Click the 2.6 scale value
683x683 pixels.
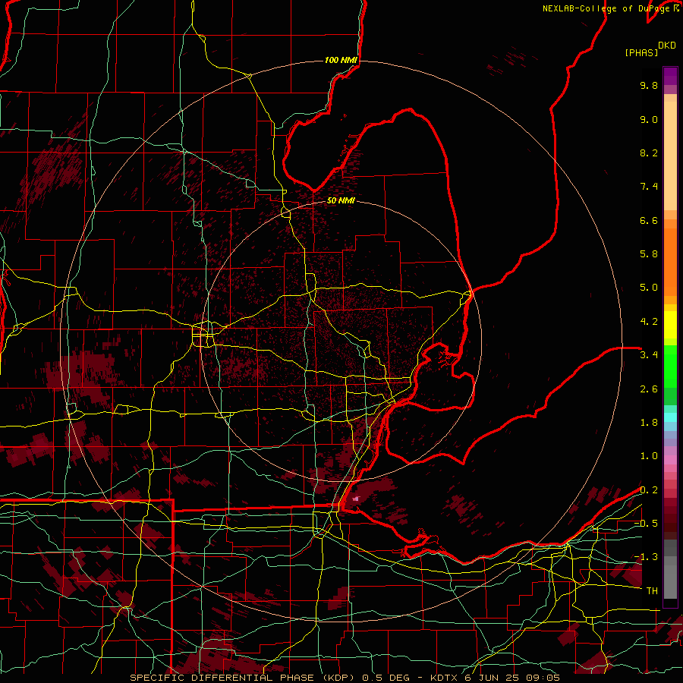[x=649, y=389]
